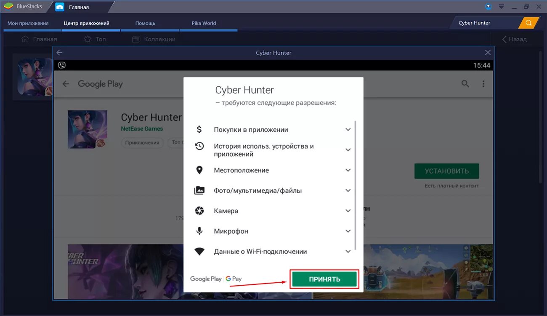Click the УСТАНОВИТЬ install button
The height and width of the screenshot is (316, 547).
coord(446,171)
